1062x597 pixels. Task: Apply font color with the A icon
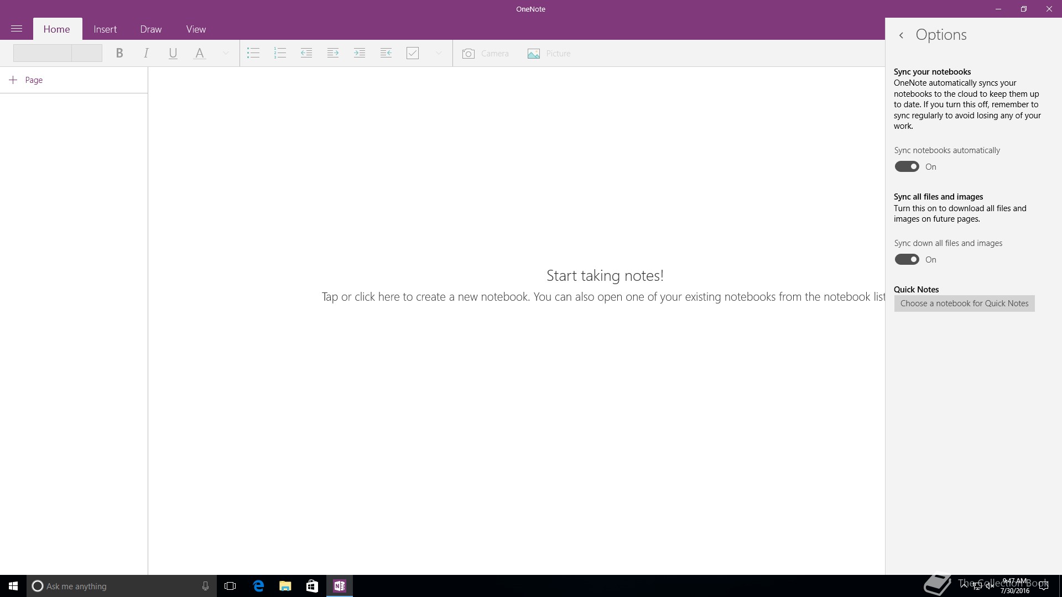[x=200, y=53]
